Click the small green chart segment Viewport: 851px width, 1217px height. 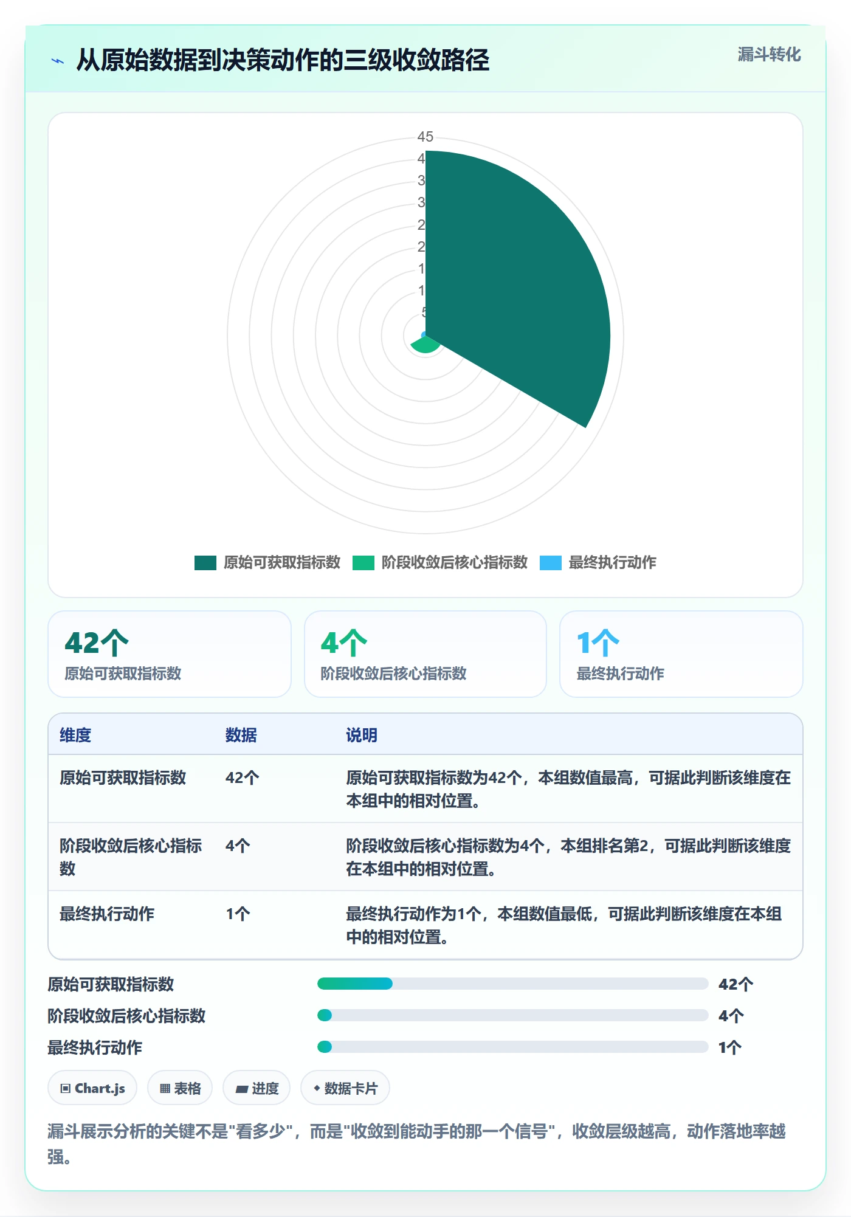pos(427,345)
